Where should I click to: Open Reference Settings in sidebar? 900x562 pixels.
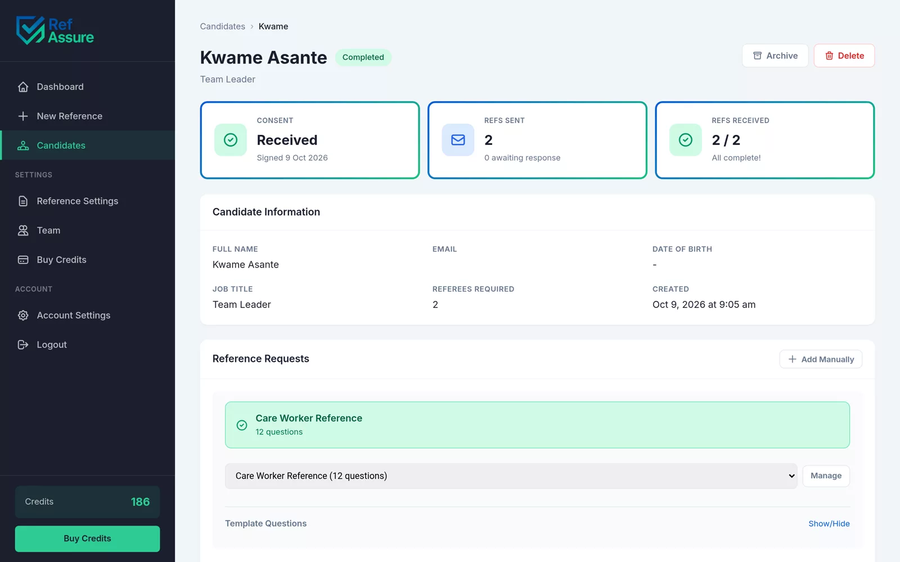tap(88, 201)
